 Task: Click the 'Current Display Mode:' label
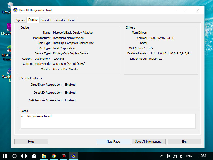point(37,64)
